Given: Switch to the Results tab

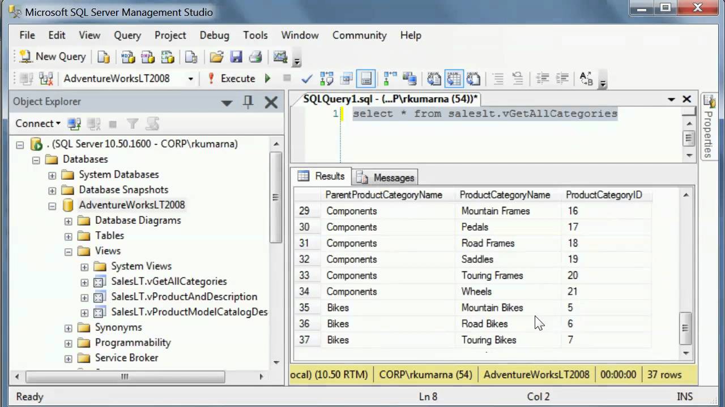Looking at the screenshot, I should [x=321, y=176].
